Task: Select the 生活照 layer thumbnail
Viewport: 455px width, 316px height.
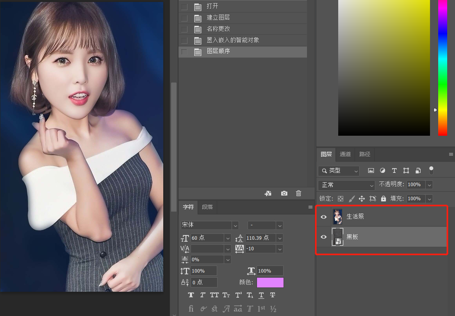Action: click(337, 217)
